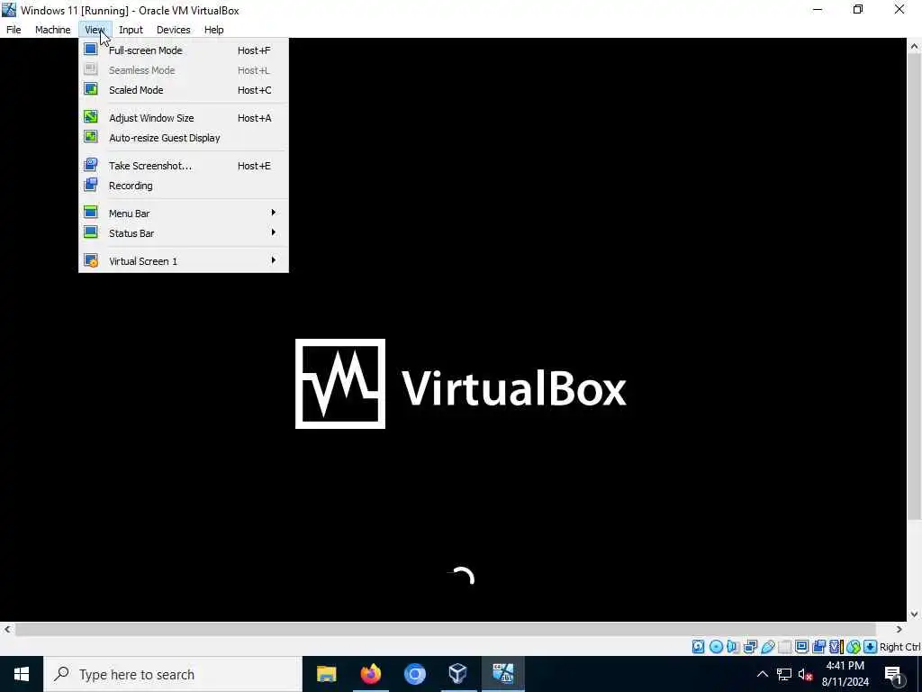Show hidden system tray icons

point(762,674)
